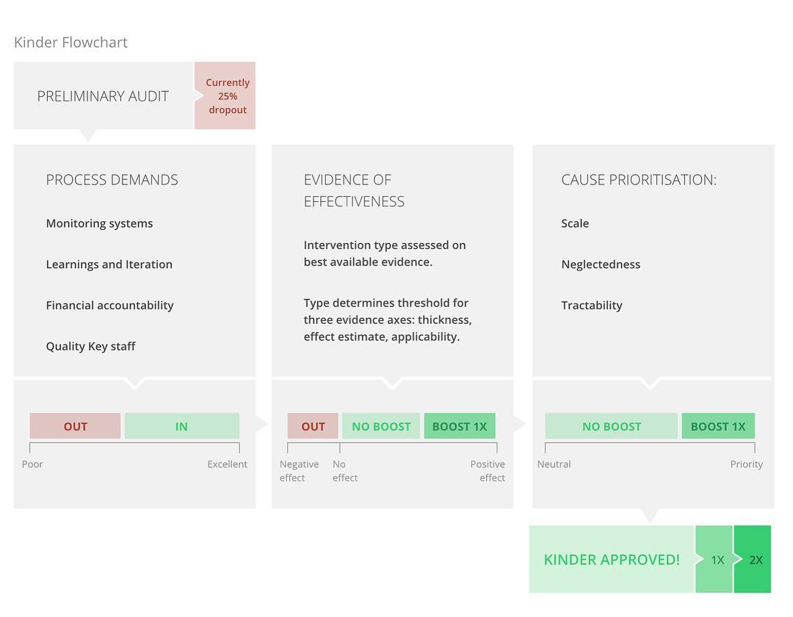Select BOOST 1X in the Evidence of Effectiveness scale
793x617 pixels.
pos(460,426)
